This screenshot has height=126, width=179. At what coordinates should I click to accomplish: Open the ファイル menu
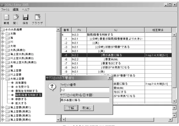[x=5, y=10]
